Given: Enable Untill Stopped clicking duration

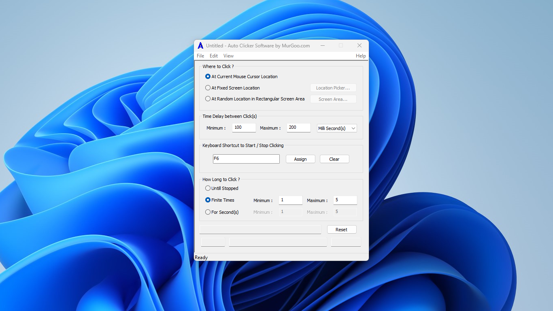Looking at the screenshot, I should click(x=208, y=188).
